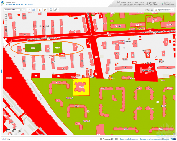Open the Google Play download button

point(168,4)
